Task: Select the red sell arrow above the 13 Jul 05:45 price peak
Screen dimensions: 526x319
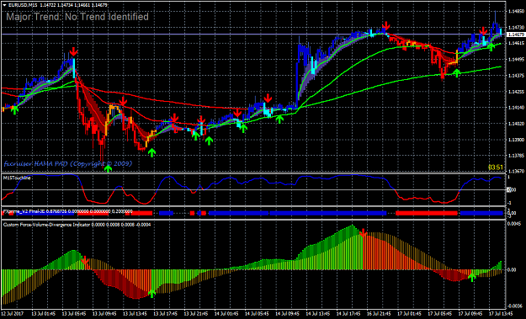Action: coord(73,51)
